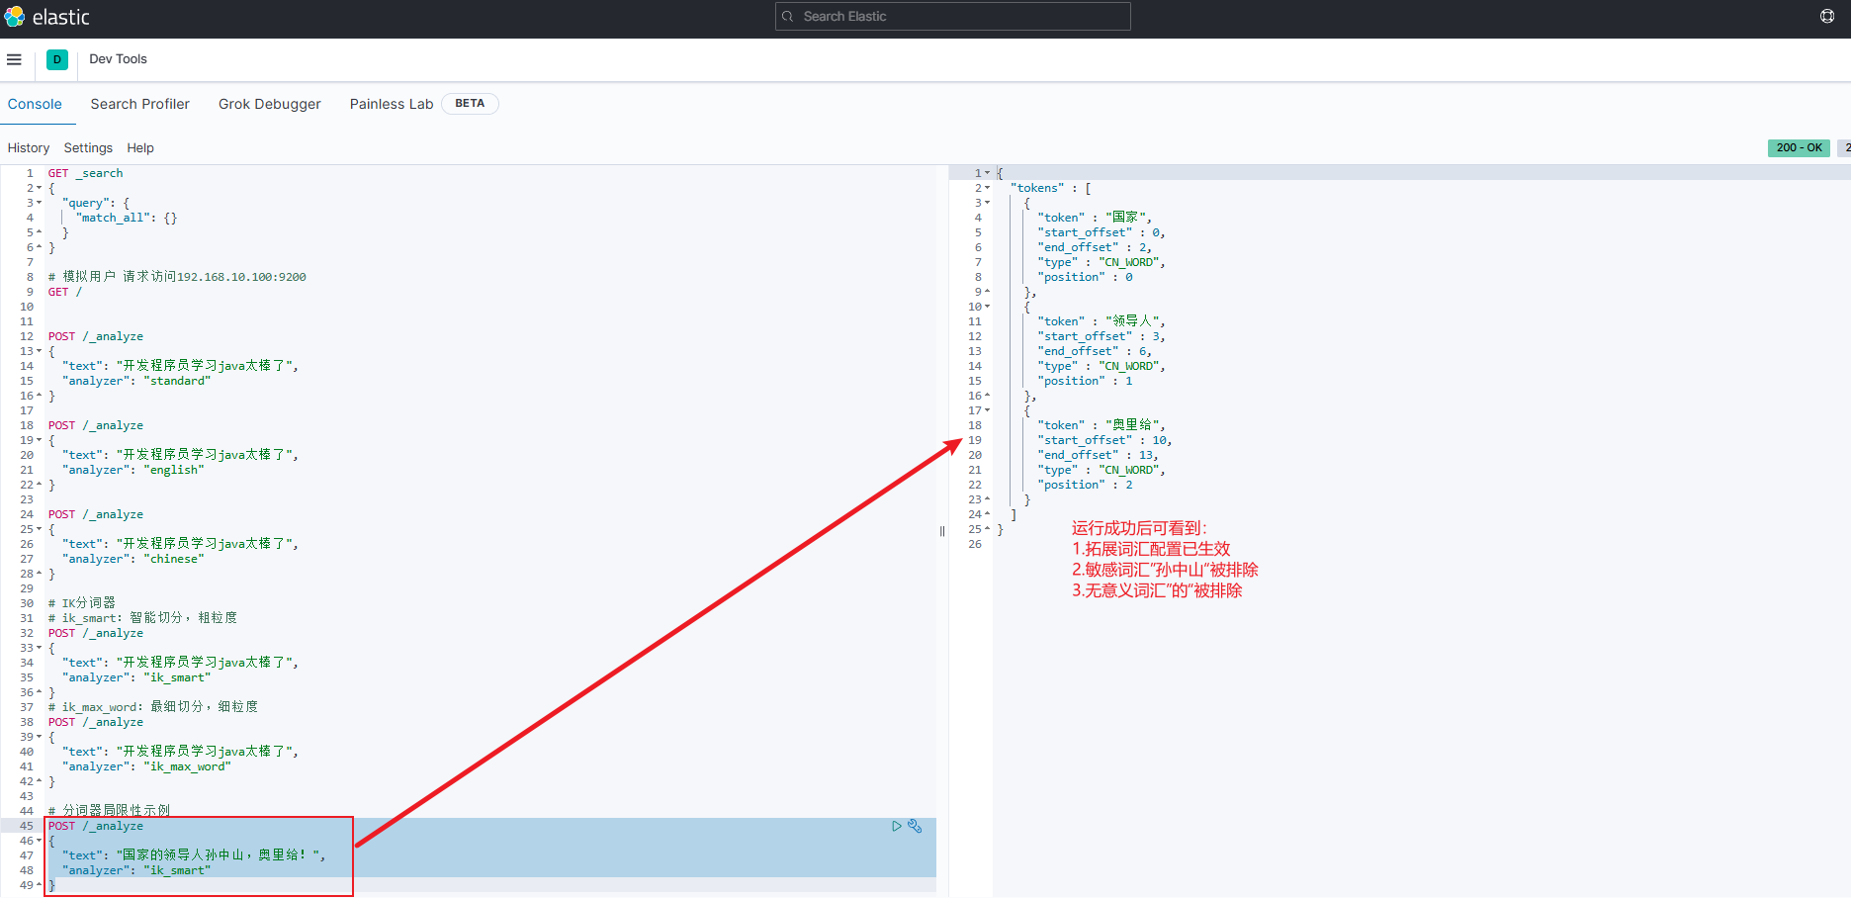This screenshot has height=898, width=1851.
Task: Click the '"token" : "国家"' response line
Action: (x=1095, y=218)
